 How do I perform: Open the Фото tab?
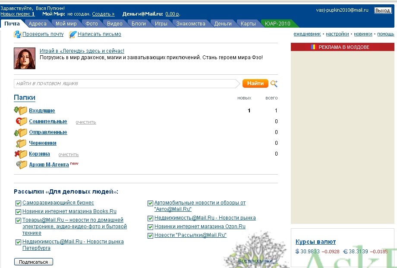(91, 24)
